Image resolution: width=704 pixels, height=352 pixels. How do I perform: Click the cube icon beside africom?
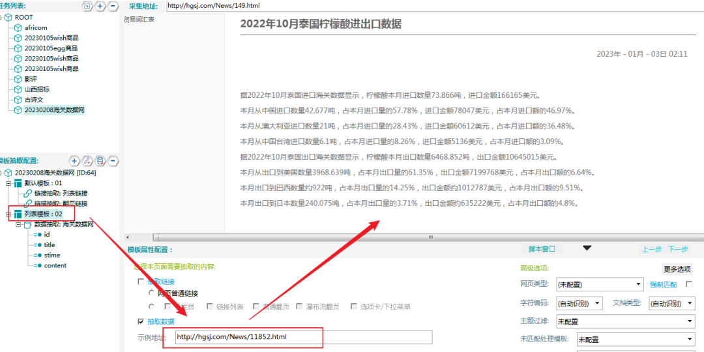point(18,27)
